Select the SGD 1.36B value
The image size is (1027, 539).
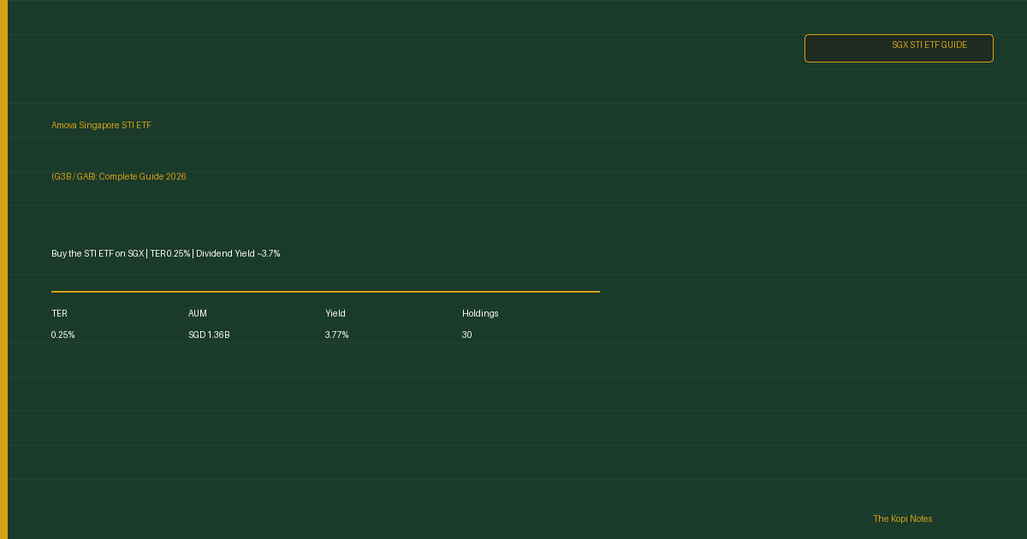point(209,335)
